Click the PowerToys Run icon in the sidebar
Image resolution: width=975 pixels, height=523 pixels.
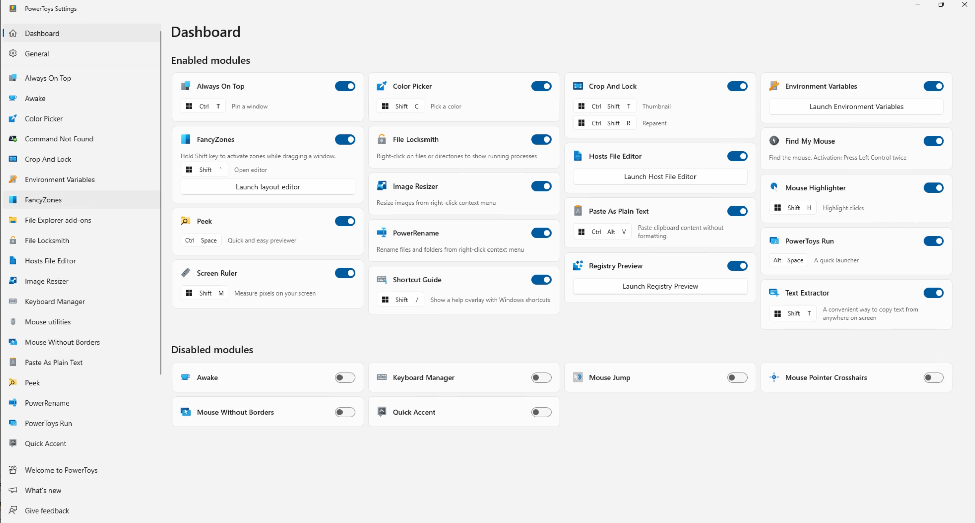coord(13,423)
